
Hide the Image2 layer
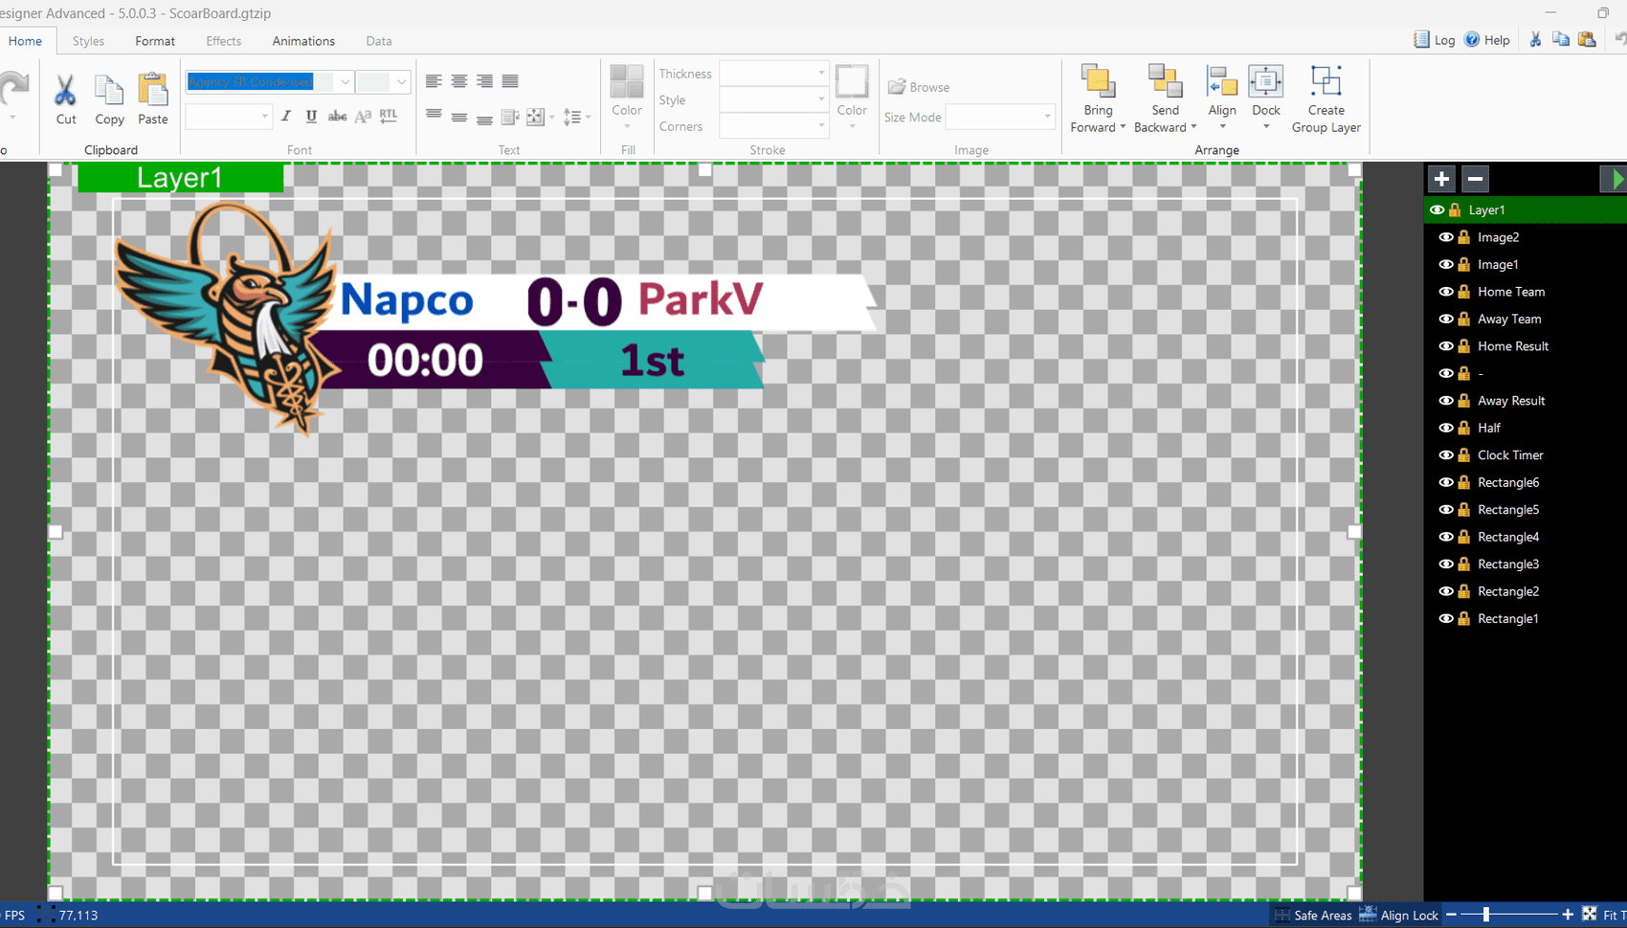(1446, 237)
